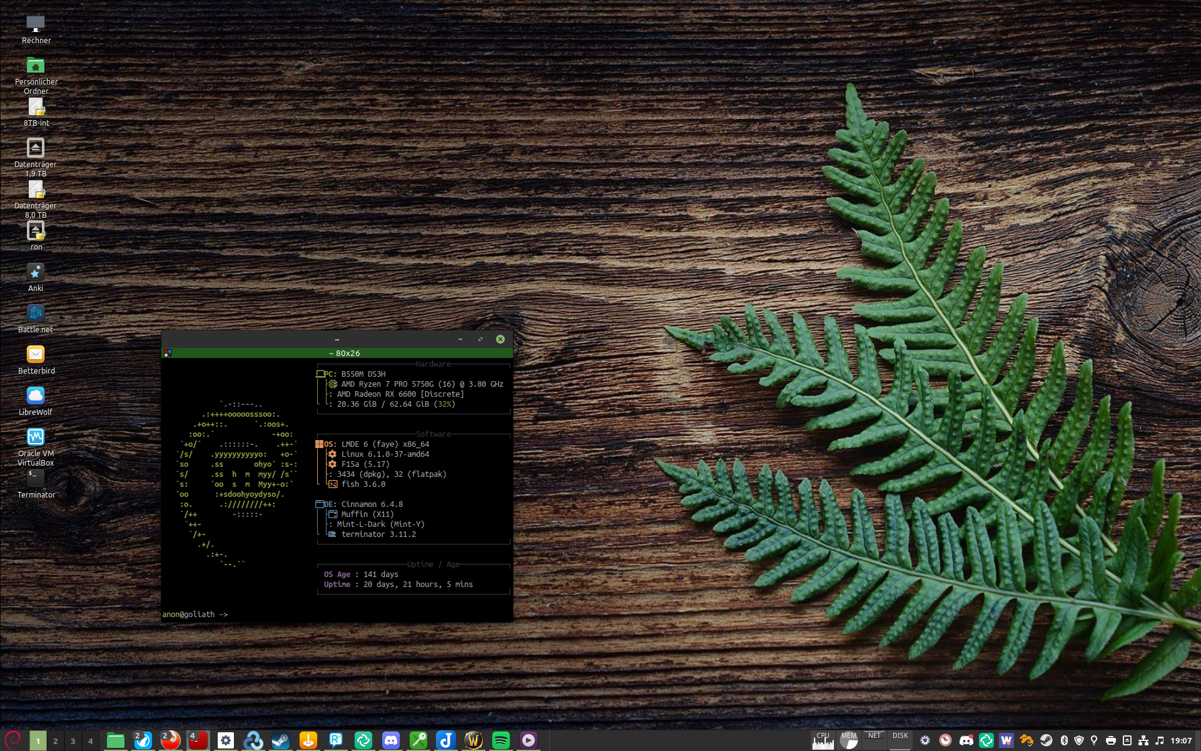Viewport: 1201px width, 751px height.
Task: Open the purple media player icon
Action: 529,741
